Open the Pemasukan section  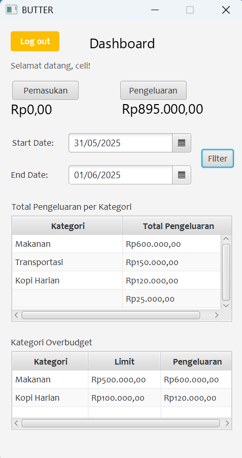[x=45, y=90]
